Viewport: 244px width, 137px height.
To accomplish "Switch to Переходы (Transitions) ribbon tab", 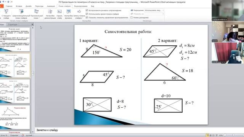I will click(x=39, y=6).
